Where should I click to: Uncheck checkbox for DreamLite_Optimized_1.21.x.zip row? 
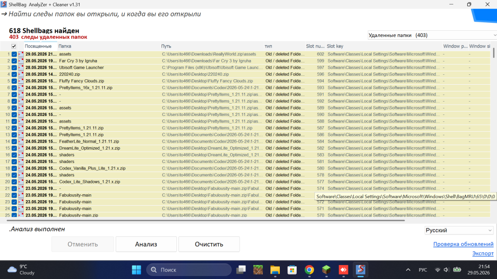coord(14,148)
